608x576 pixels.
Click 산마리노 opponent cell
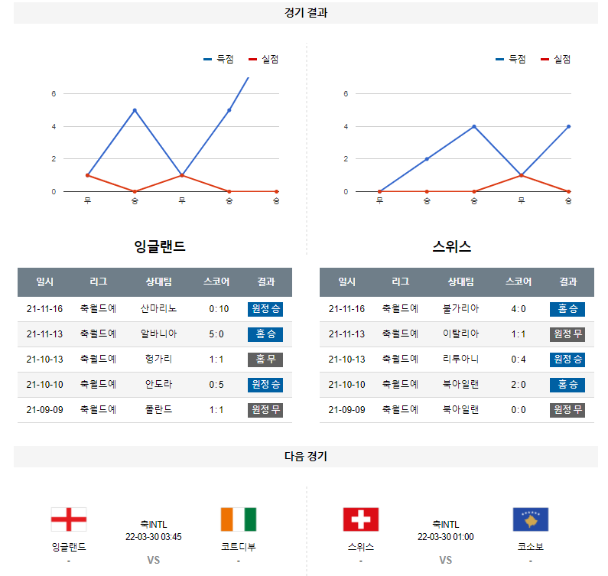tap(158, 309)
